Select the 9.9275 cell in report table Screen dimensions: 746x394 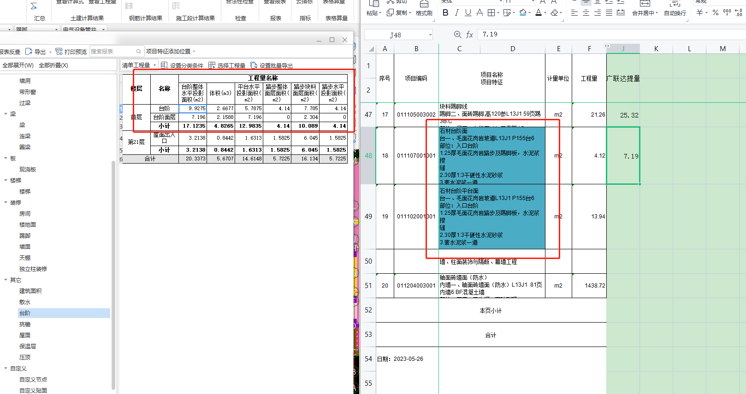(193, 109)
